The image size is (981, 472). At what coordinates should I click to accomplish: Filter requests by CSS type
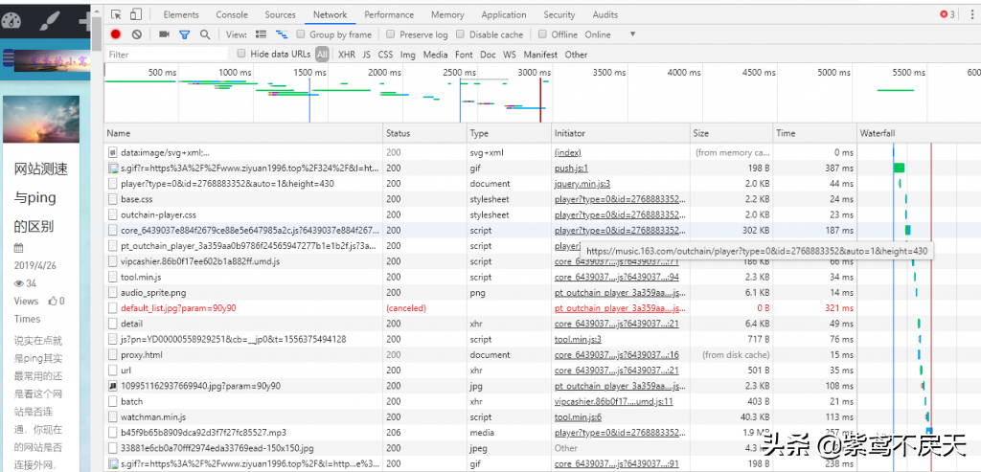click(385, 55)
